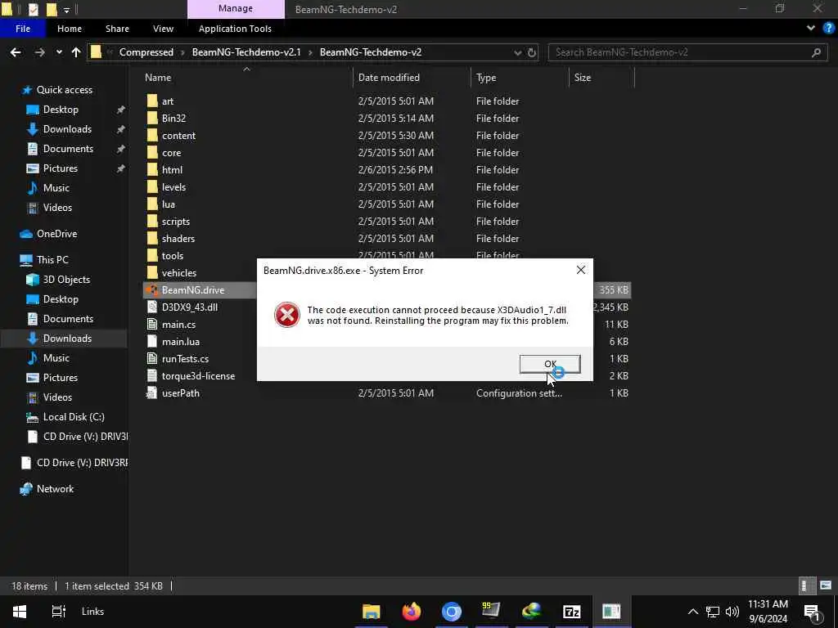Open the View ribbon tab
The image size is (838, 628).
(163, 29)
